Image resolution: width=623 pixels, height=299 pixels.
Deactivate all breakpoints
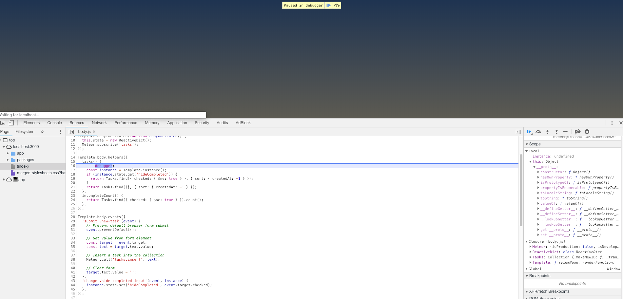click(x=577, y=132)
